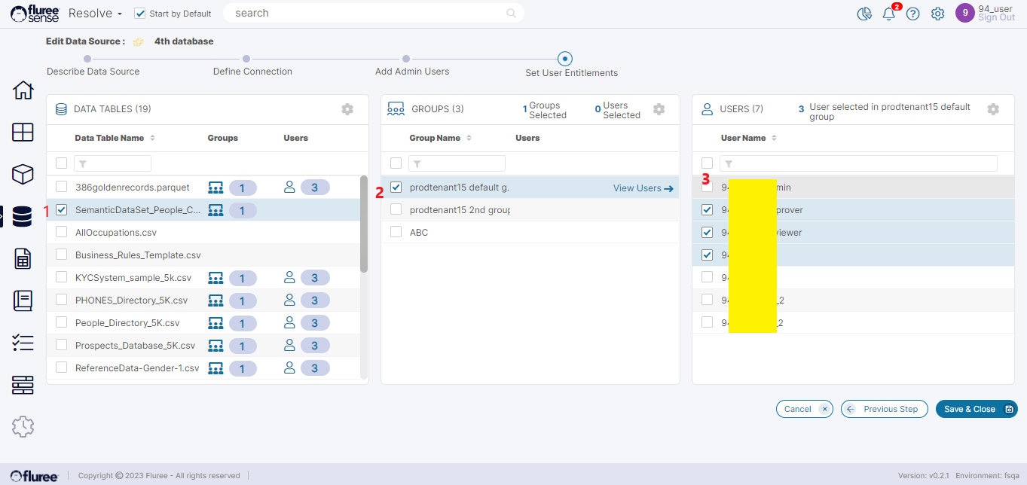Go to Describe Data Source step
The height and width of the screenshot is (485, 1027).
coord(87,59)
